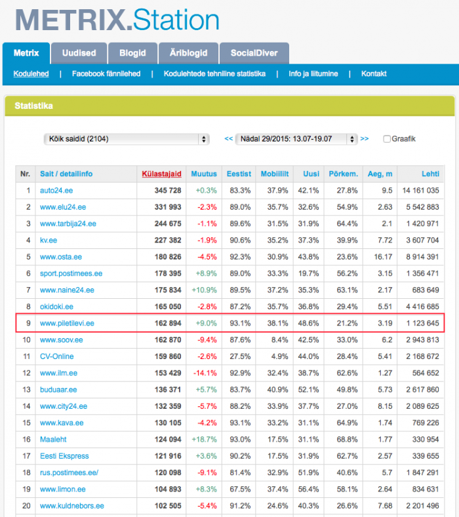Select change value -14.1%
This screenshot has width=459, height=517.
coord(205,373)
